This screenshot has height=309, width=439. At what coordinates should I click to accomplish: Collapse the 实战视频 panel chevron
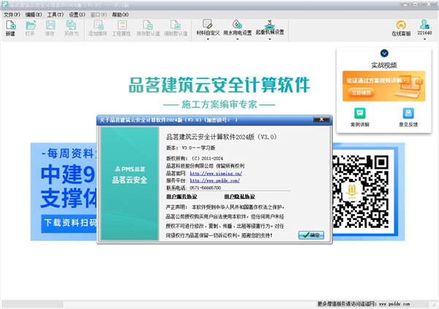[x=384, y=53]
